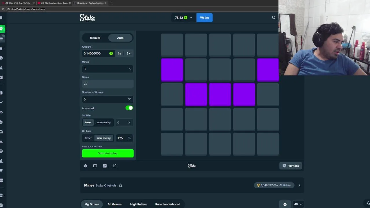The width and height of the screenshot is (370, 208).
Task: Click the pop-out game icon
Action: (x=114, y=166)
